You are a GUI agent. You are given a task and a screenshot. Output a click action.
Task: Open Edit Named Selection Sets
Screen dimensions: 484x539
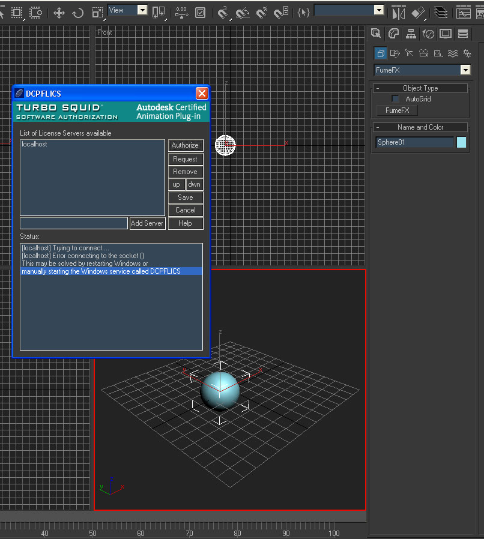click(x=303, y=13)
